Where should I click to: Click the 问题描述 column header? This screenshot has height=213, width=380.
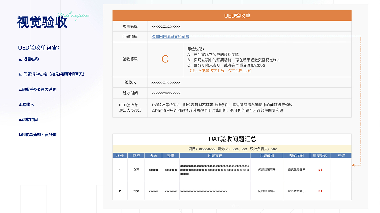pos(215,155)
